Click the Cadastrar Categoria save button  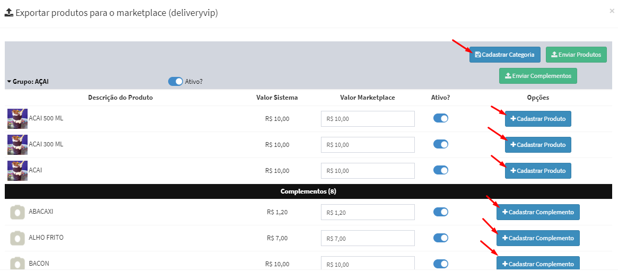point(504,55)
